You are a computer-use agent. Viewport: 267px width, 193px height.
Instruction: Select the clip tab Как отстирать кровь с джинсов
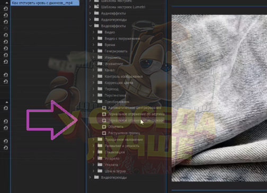coord(45,3)
